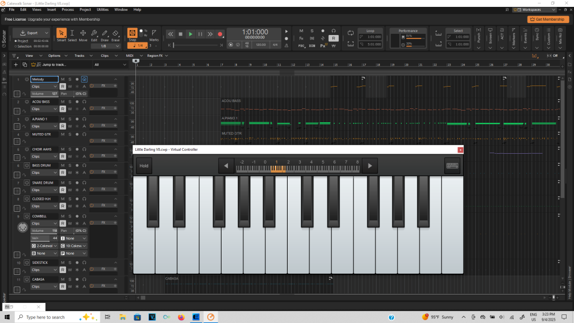Enable input echo on MUTED GTR track
The image size is (574, 323).
84,134
